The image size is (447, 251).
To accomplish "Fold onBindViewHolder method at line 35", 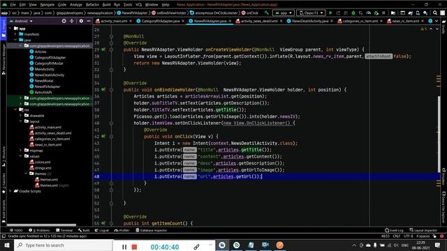I will (x=111, y=90).
